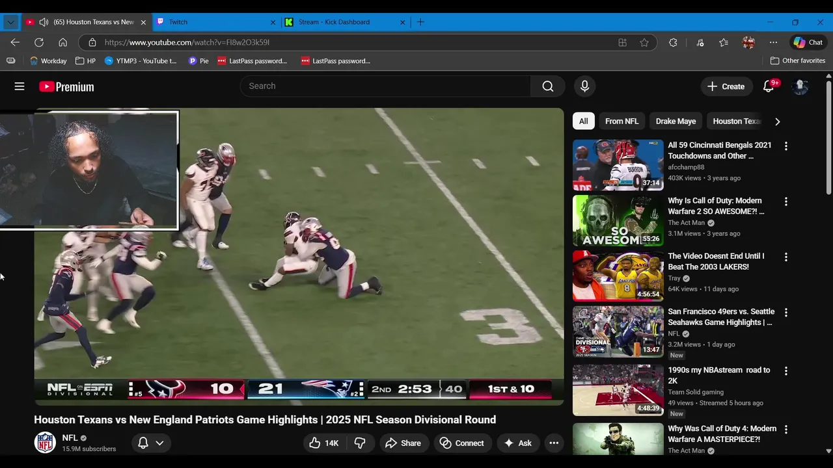
Task: Go to YouTube Premium home logo
Action: pyautogui.click(x=66, y=86)
